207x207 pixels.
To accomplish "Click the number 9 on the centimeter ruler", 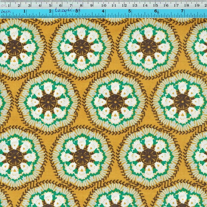I will [x=91, y=6].
